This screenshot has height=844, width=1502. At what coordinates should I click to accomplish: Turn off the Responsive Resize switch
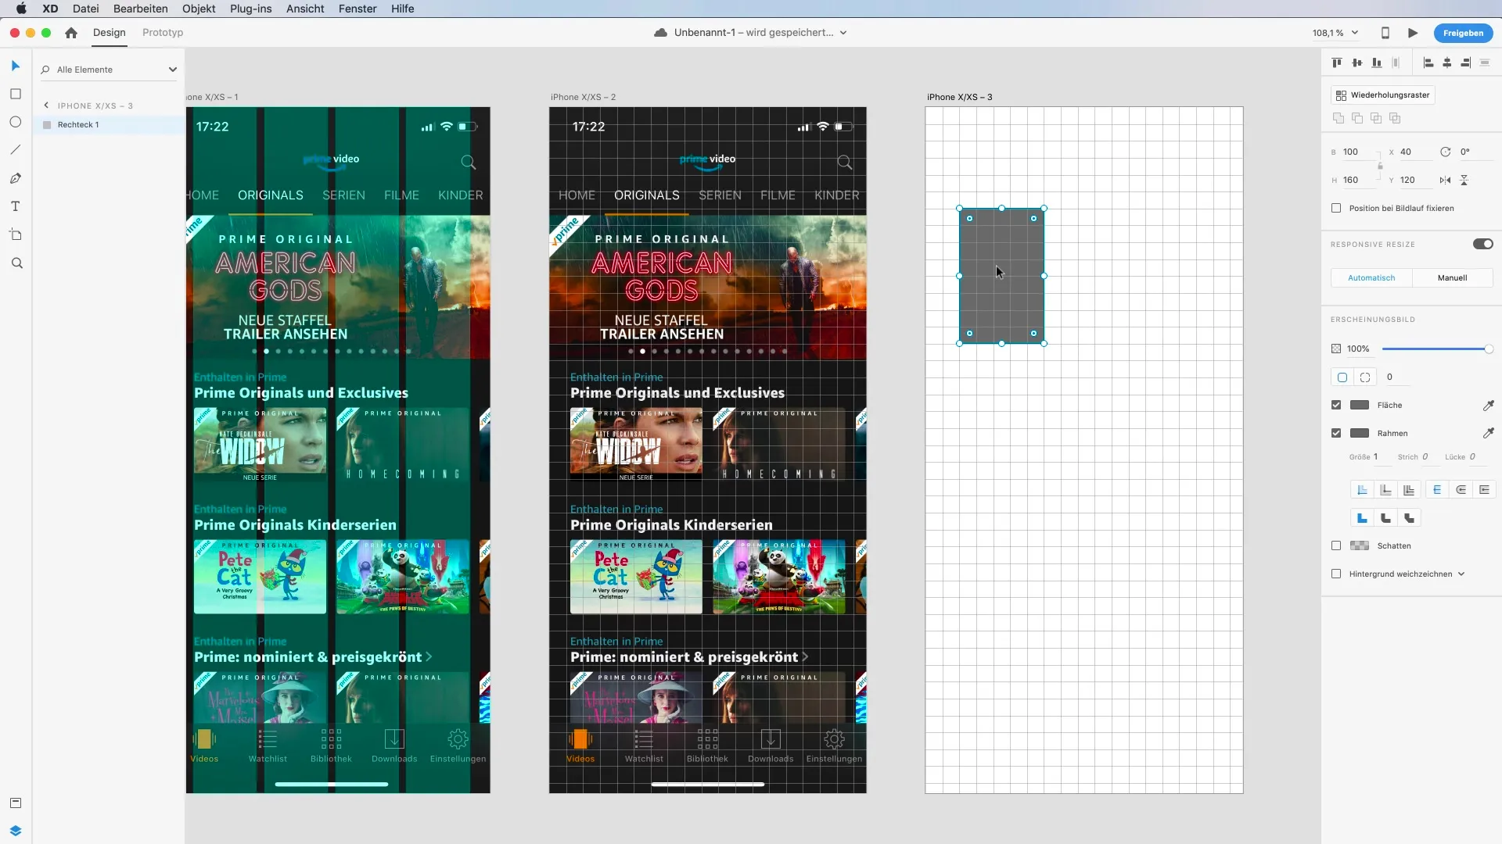click(x=1482, y=244)
